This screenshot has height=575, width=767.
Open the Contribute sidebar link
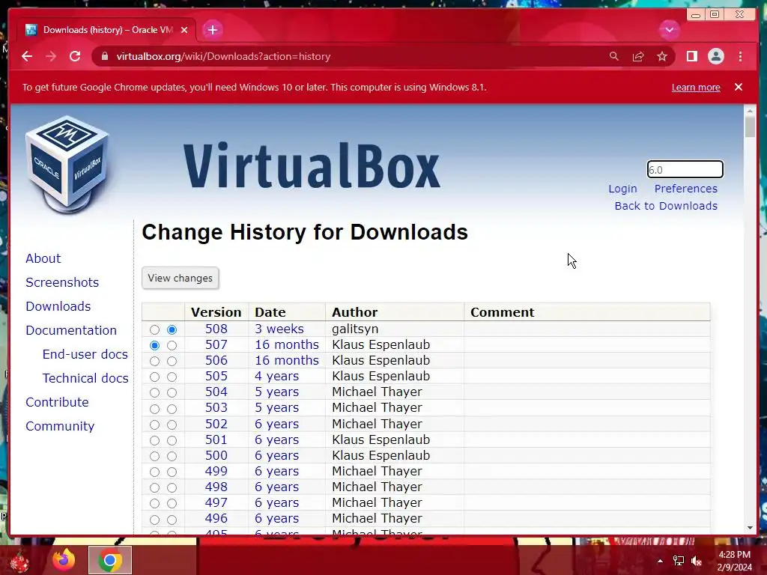point(57,402)
